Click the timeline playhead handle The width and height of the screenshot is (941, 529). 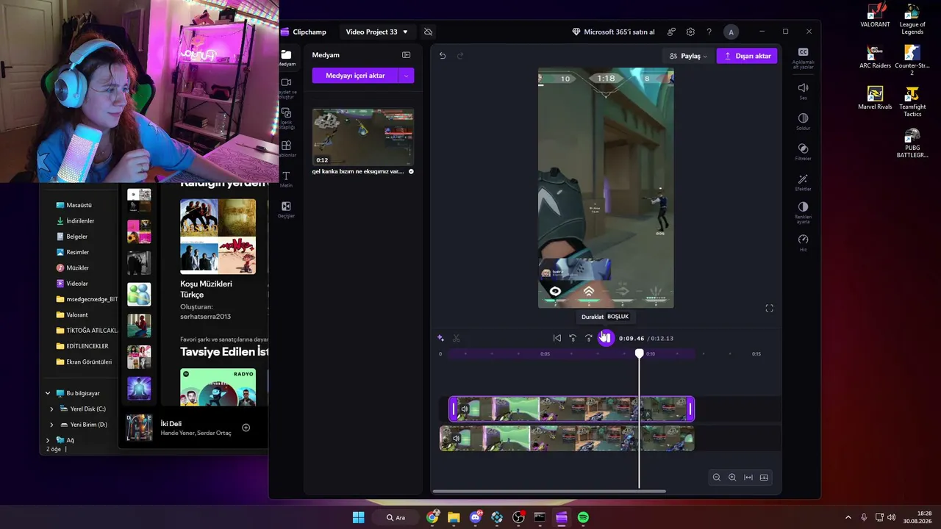coord(640,353)
